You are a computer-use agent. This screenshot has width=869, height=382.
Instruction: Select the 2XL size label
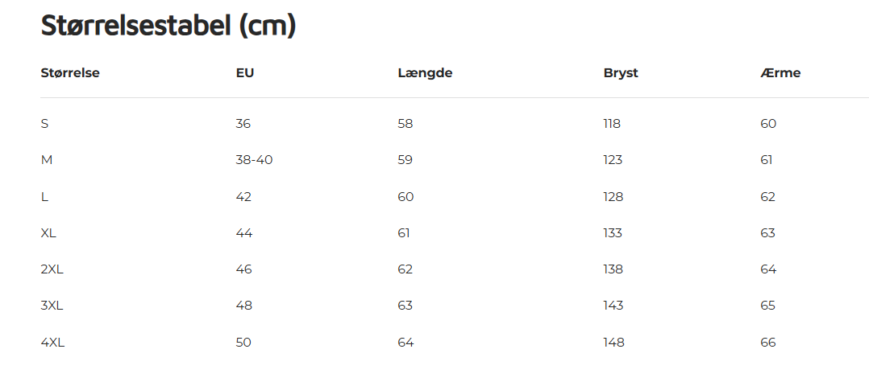click(52, 269)
